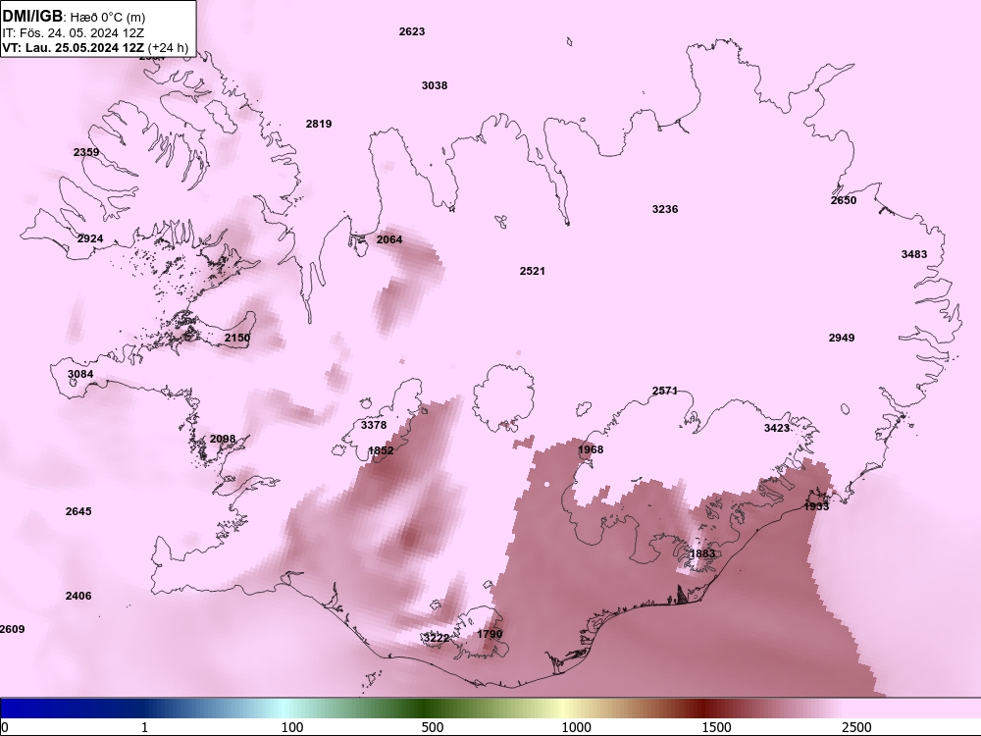Click the 1500 tick label on the color scale
This screenshot has width=981, height=736.
point(716,727)
